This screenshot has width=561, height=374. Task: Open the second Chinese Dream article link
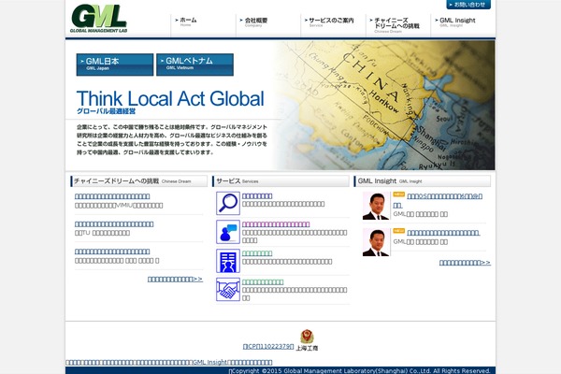(x=114, y=224)
